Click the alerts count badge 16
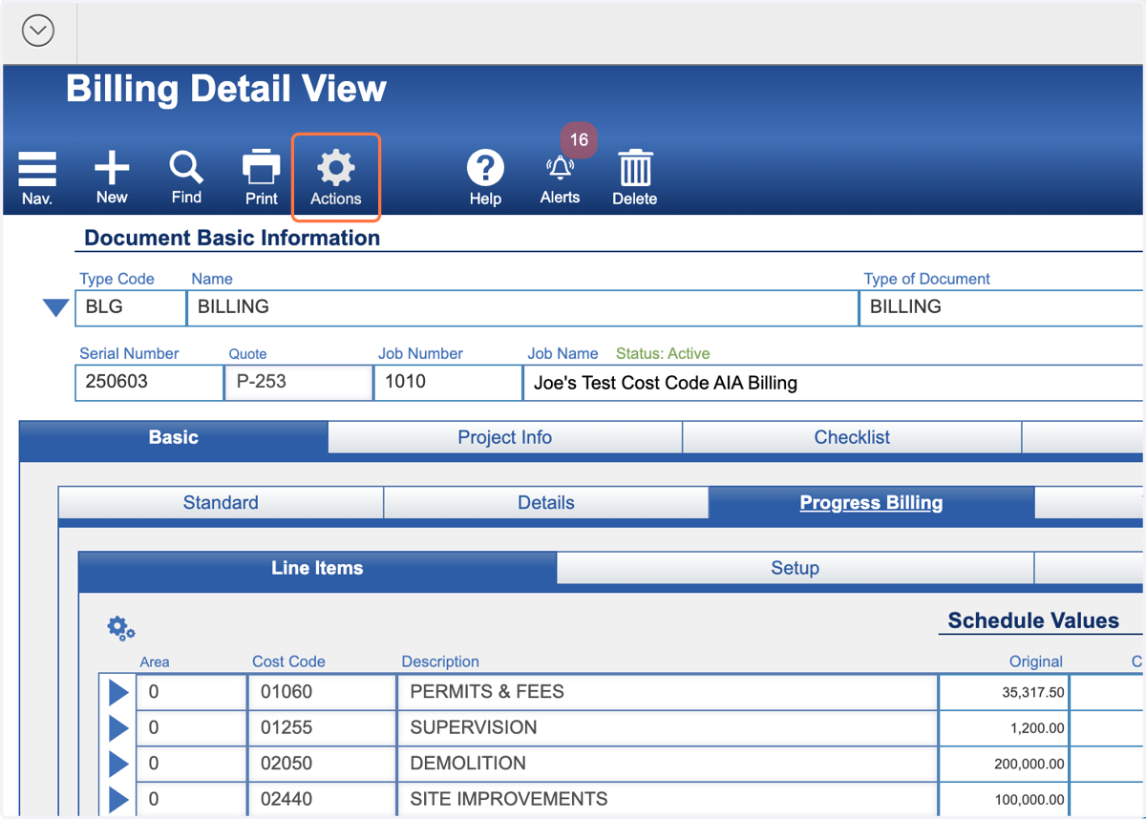This screenshot has width=1146, height=819. pyautogui.click(x=579, y=140)
